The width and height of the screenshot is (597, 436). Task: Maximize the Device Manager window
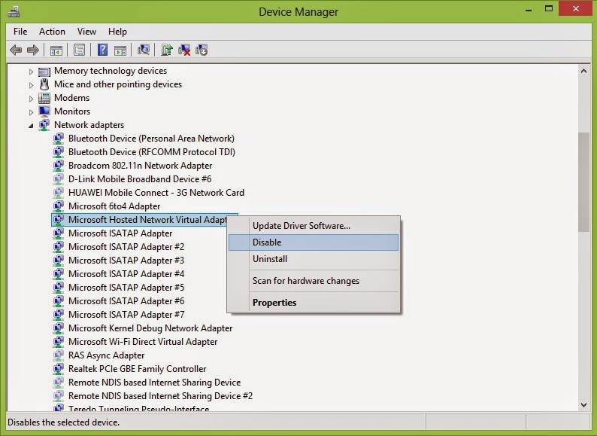(x=549, y=9)
